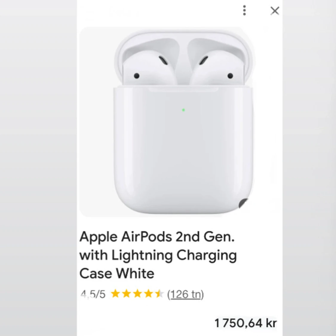Open the 126 tn reviews link

185,294
